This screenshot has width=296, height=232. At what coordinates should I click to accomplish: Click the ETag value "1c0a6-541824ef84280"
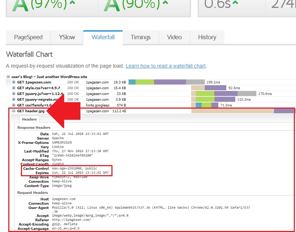tap(72, 155)
